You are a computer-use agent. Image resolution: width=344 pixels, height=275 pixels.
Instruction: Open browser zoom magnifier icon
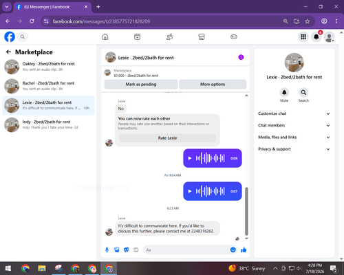pyautogui.click(x=286, y=21)
